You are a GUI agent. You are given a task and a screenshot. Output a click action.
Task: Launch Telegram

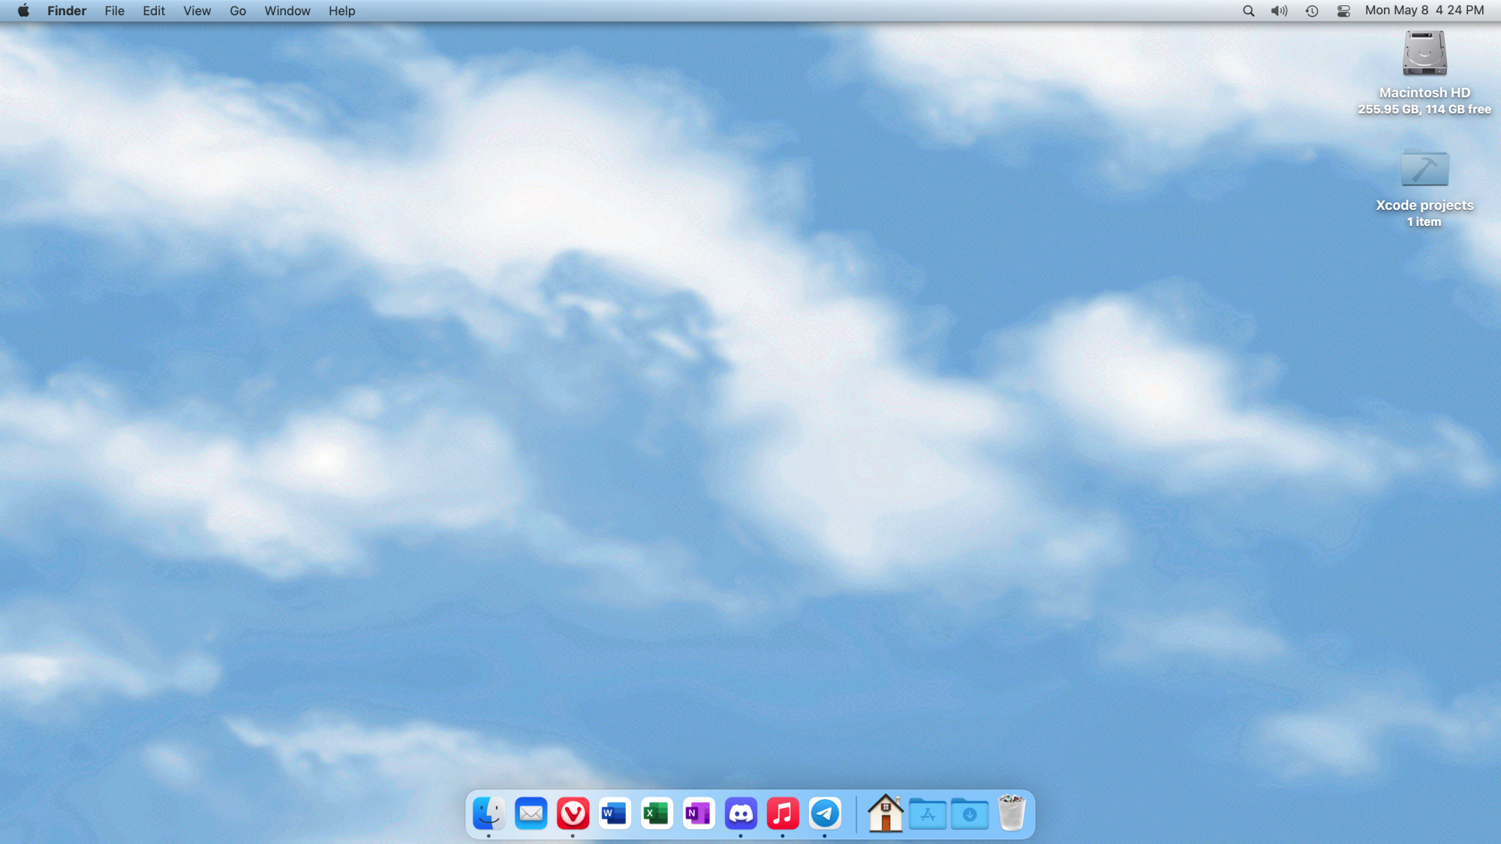click(825, 812)
